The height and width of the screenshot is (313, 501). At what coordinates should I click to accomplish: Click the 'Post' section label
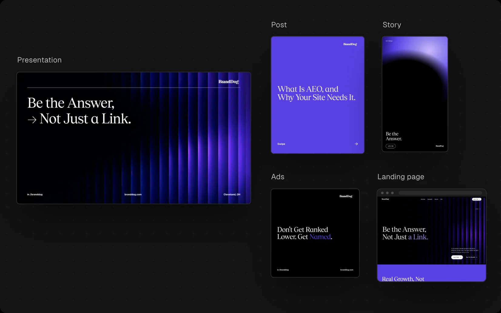pos(279,25)
